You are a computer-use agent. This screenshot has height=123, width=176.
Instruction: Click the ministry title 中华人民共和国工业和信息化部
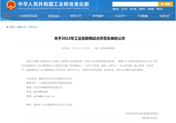(x=53, y=4)
